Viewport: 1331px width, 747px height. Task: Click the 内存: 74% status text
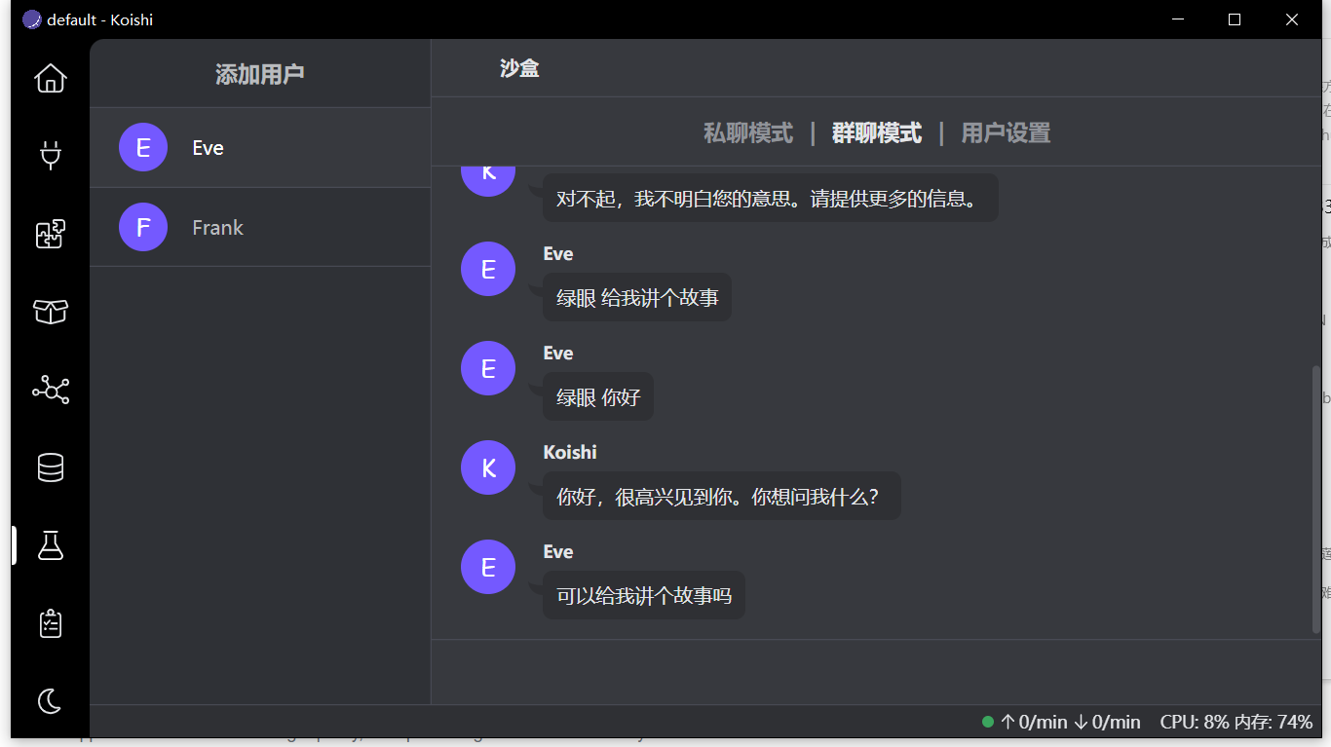tap(1274, 722)
